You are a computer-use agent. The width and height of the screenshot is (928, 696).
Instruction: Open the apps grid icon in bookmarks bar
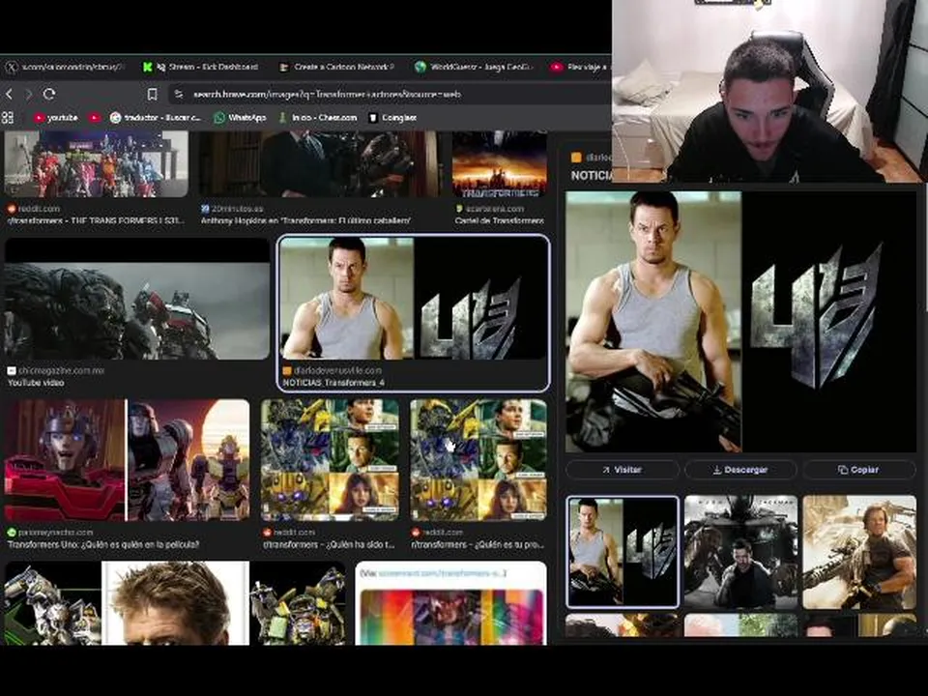8,118
